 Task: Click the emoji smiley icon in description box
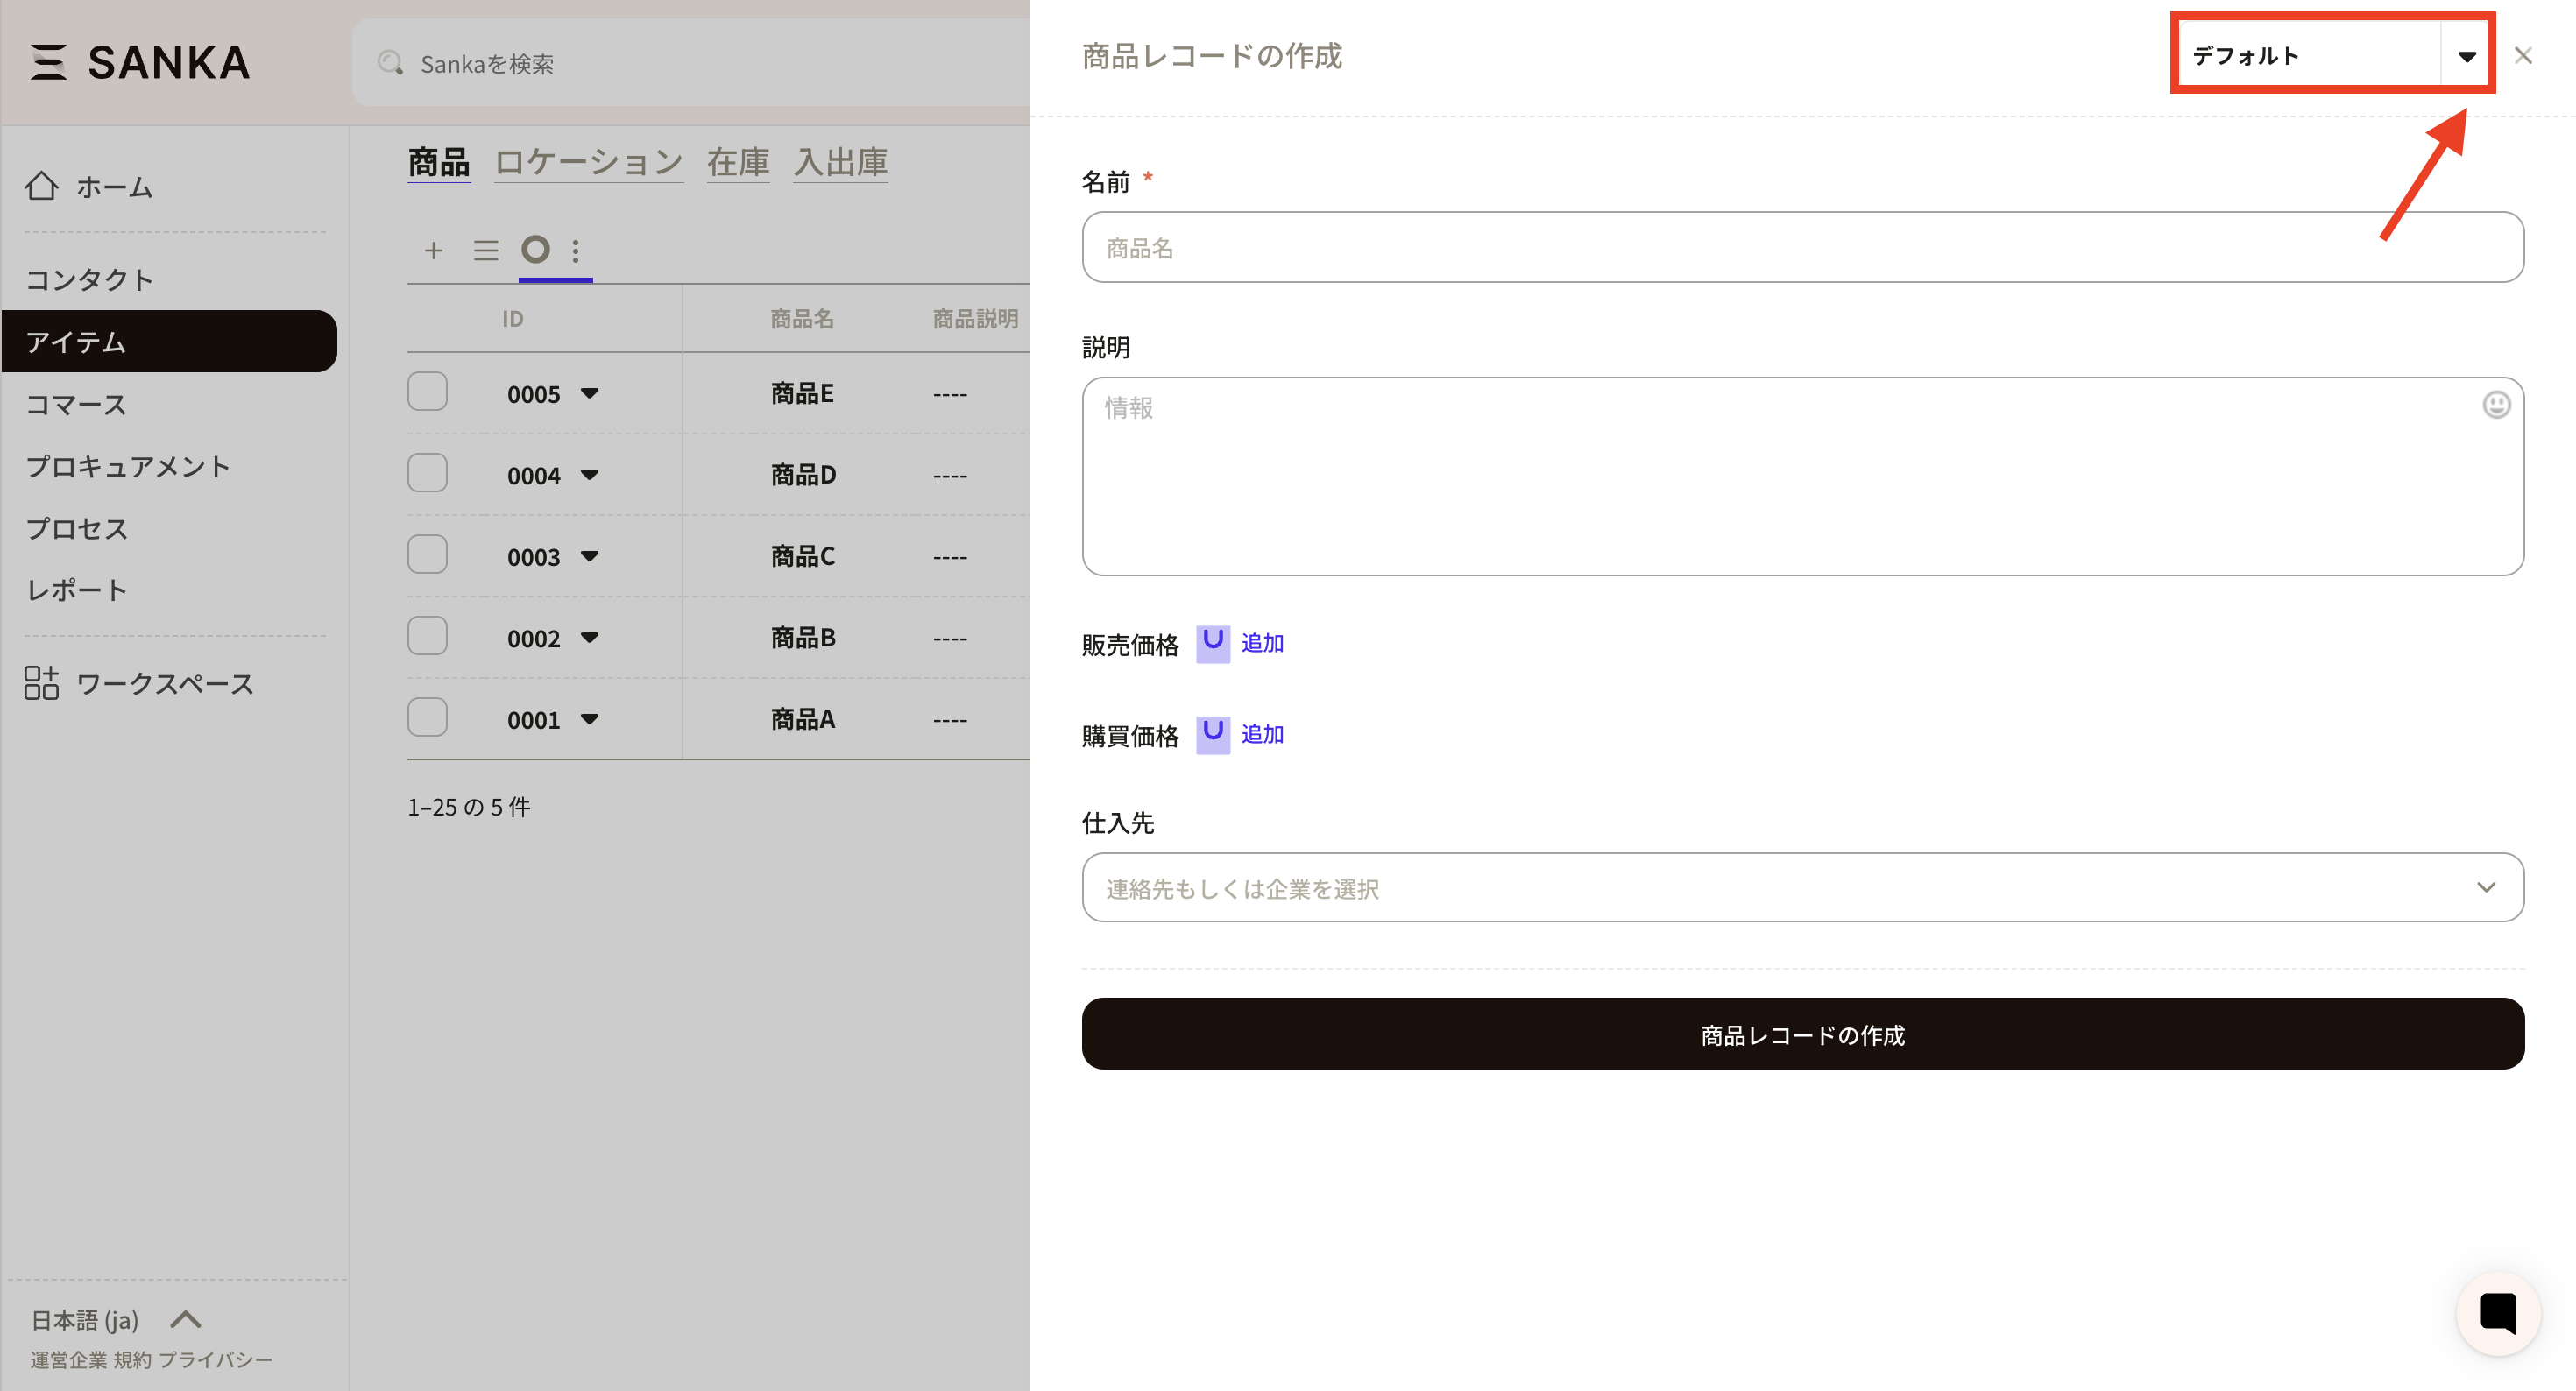pos(2495,405)
